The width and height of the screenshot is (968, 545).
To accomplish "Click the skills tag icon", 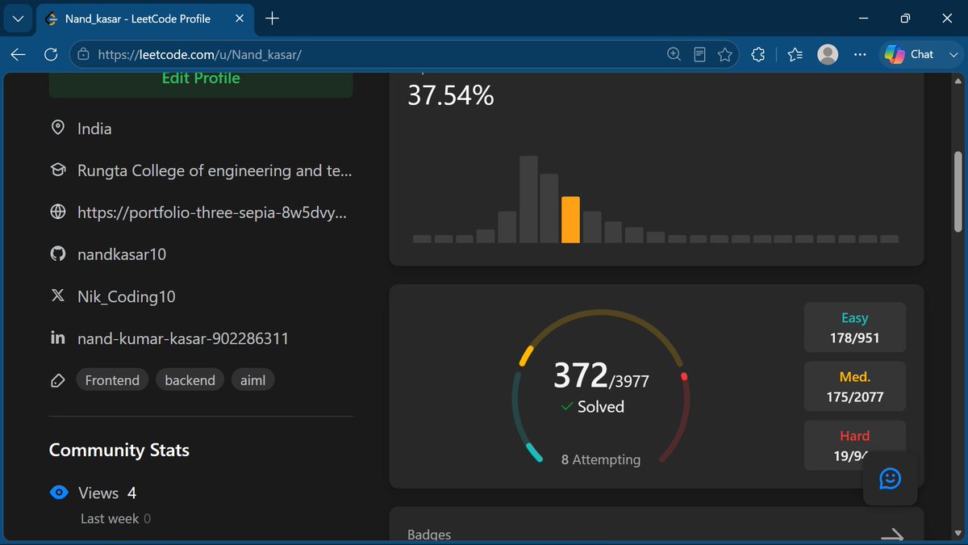I will point(58,380).
